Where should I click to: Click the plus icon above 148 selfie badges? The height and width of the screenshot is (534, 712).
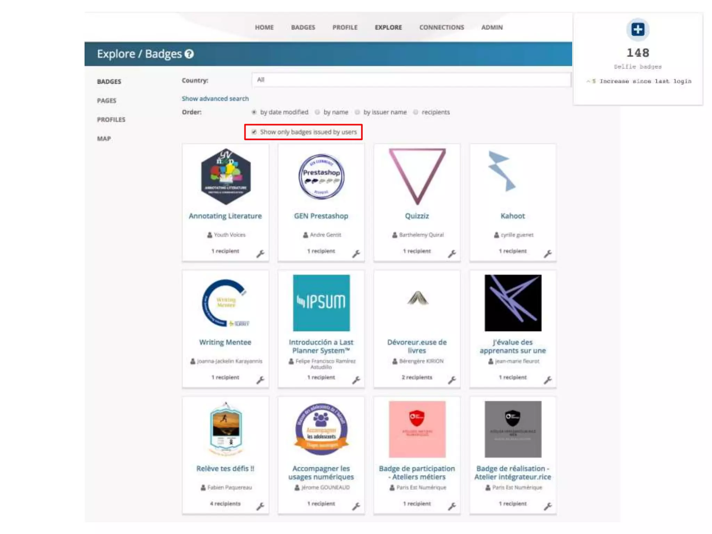click(638, 29)
